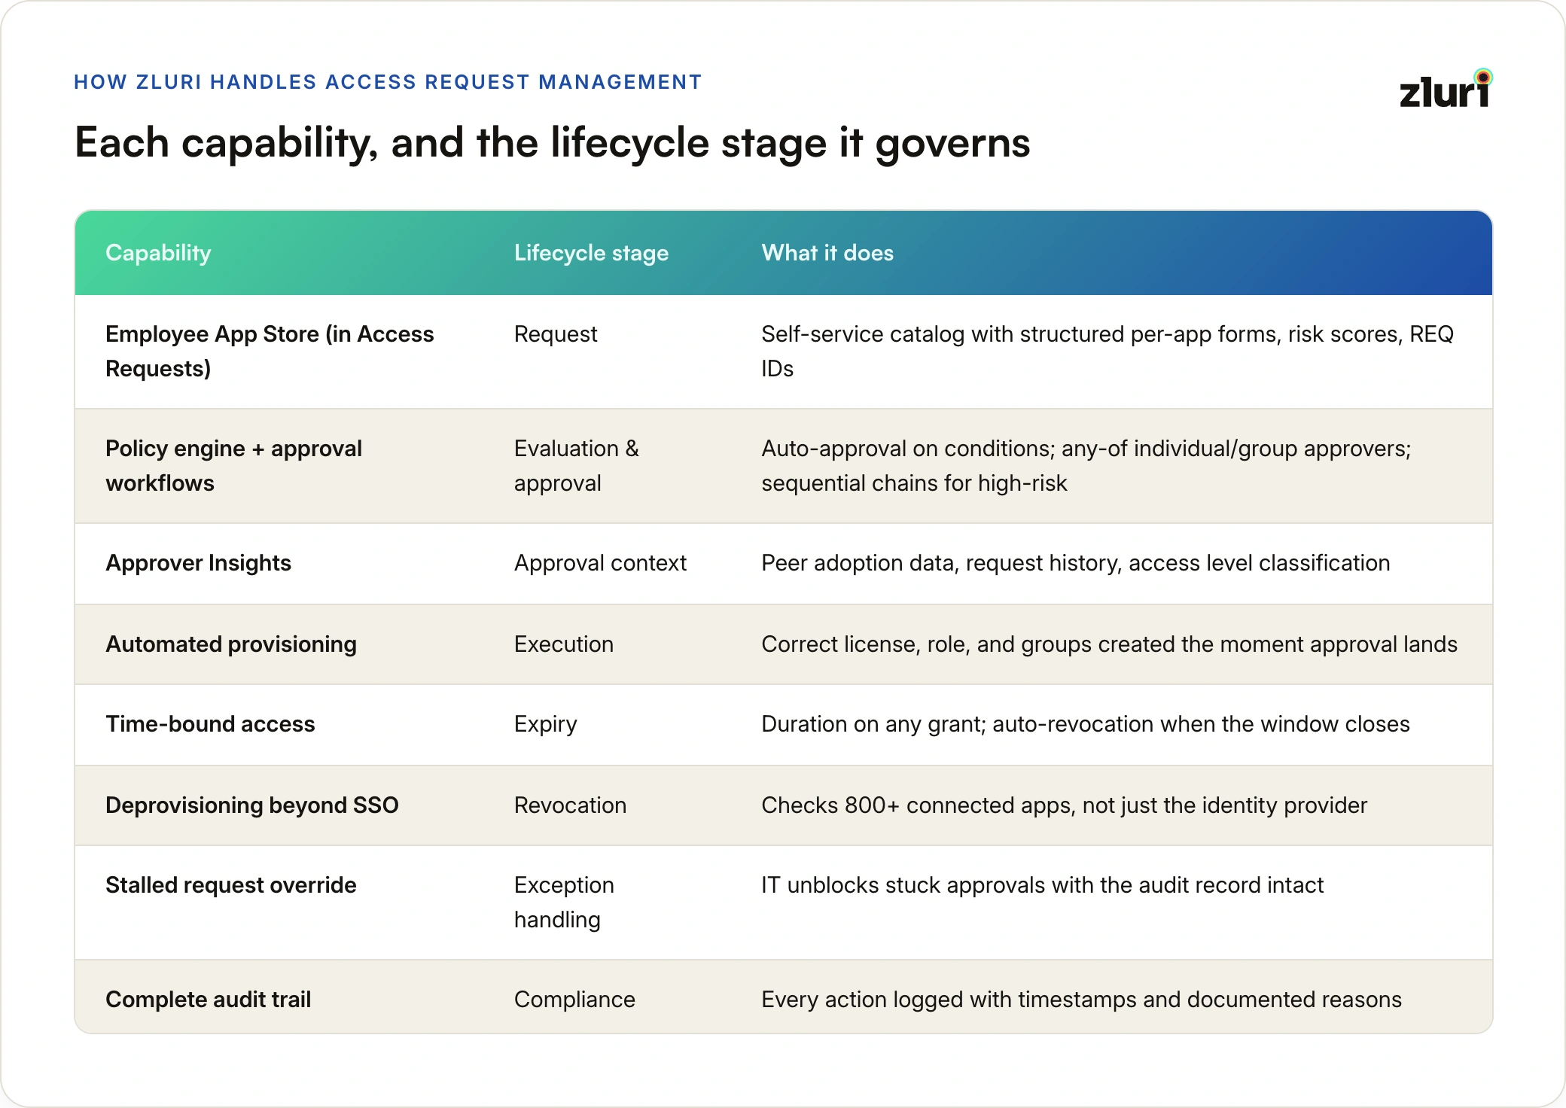
Task: Click "Policy engine + approval workflows" cell
Action: (x=233, y=466)
